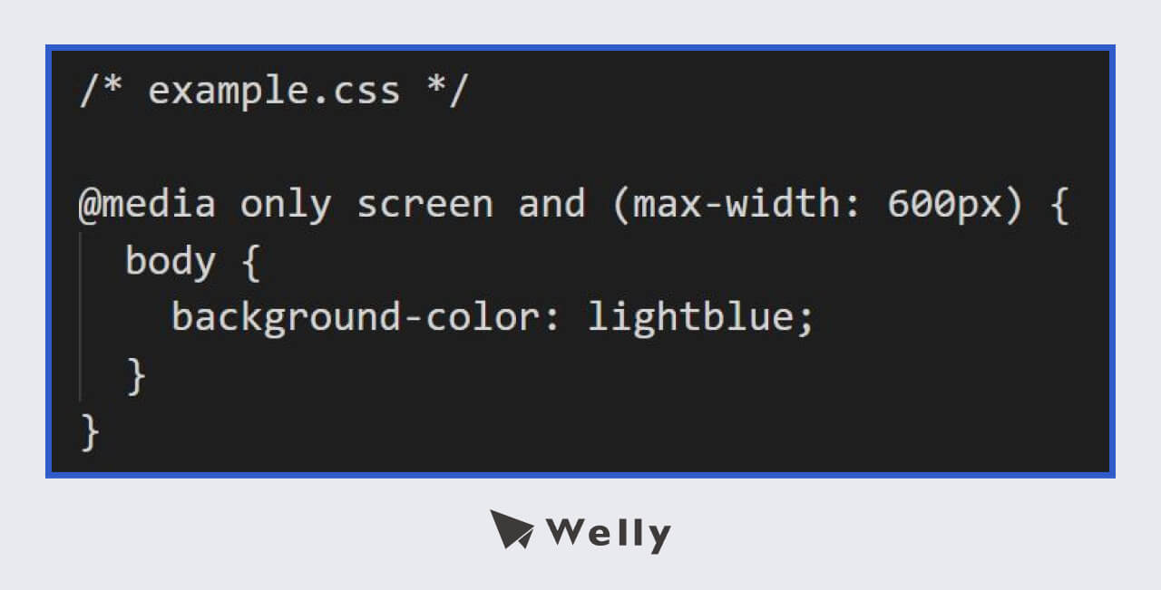
Task: Click the opening brace after body
Action: [251, 264]
